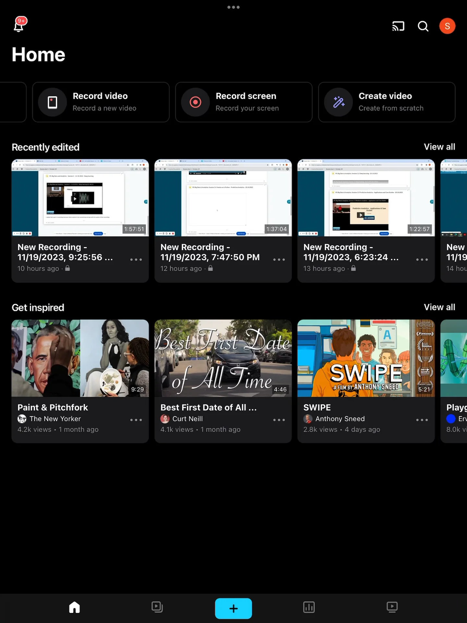Open the search magnifier

pos(423,26)
